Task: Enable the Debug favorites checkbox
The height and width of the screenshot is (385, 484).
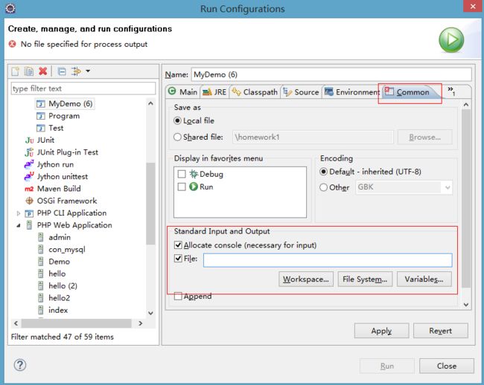Action: 182,174
